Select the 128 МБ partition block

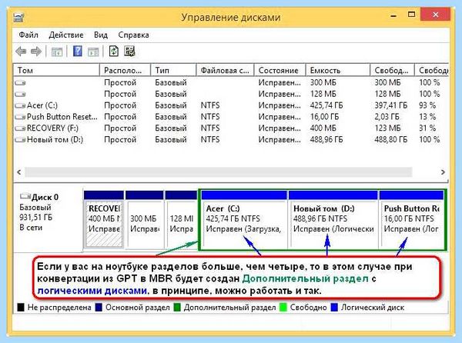point(181,219)
